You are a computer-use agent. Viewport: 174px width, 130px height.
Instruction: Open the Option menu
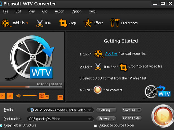[76, 11]
